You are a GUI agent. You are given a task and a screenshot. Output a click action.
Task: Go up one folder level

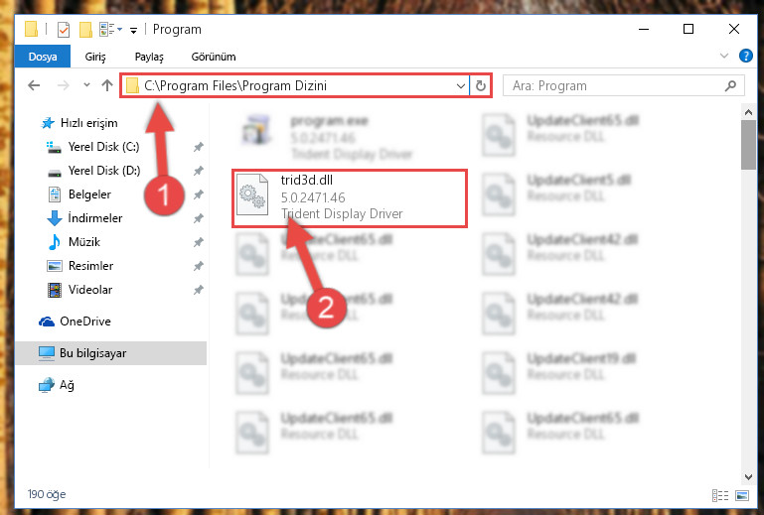[x=107, y=85]
